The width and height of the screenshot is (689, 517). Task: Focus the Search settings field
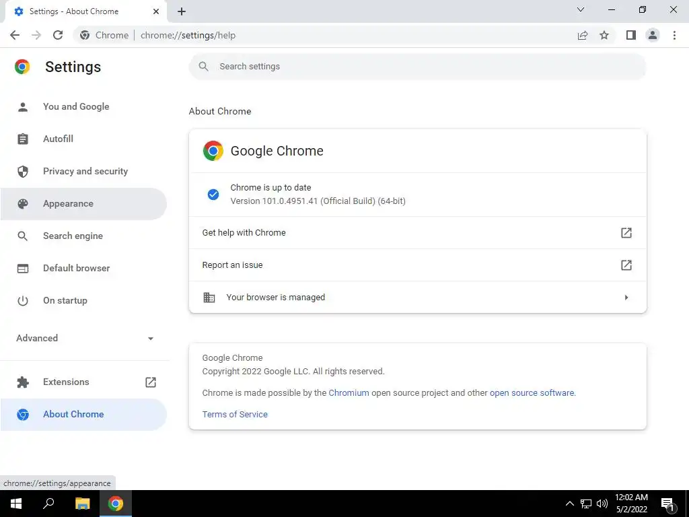417,67
